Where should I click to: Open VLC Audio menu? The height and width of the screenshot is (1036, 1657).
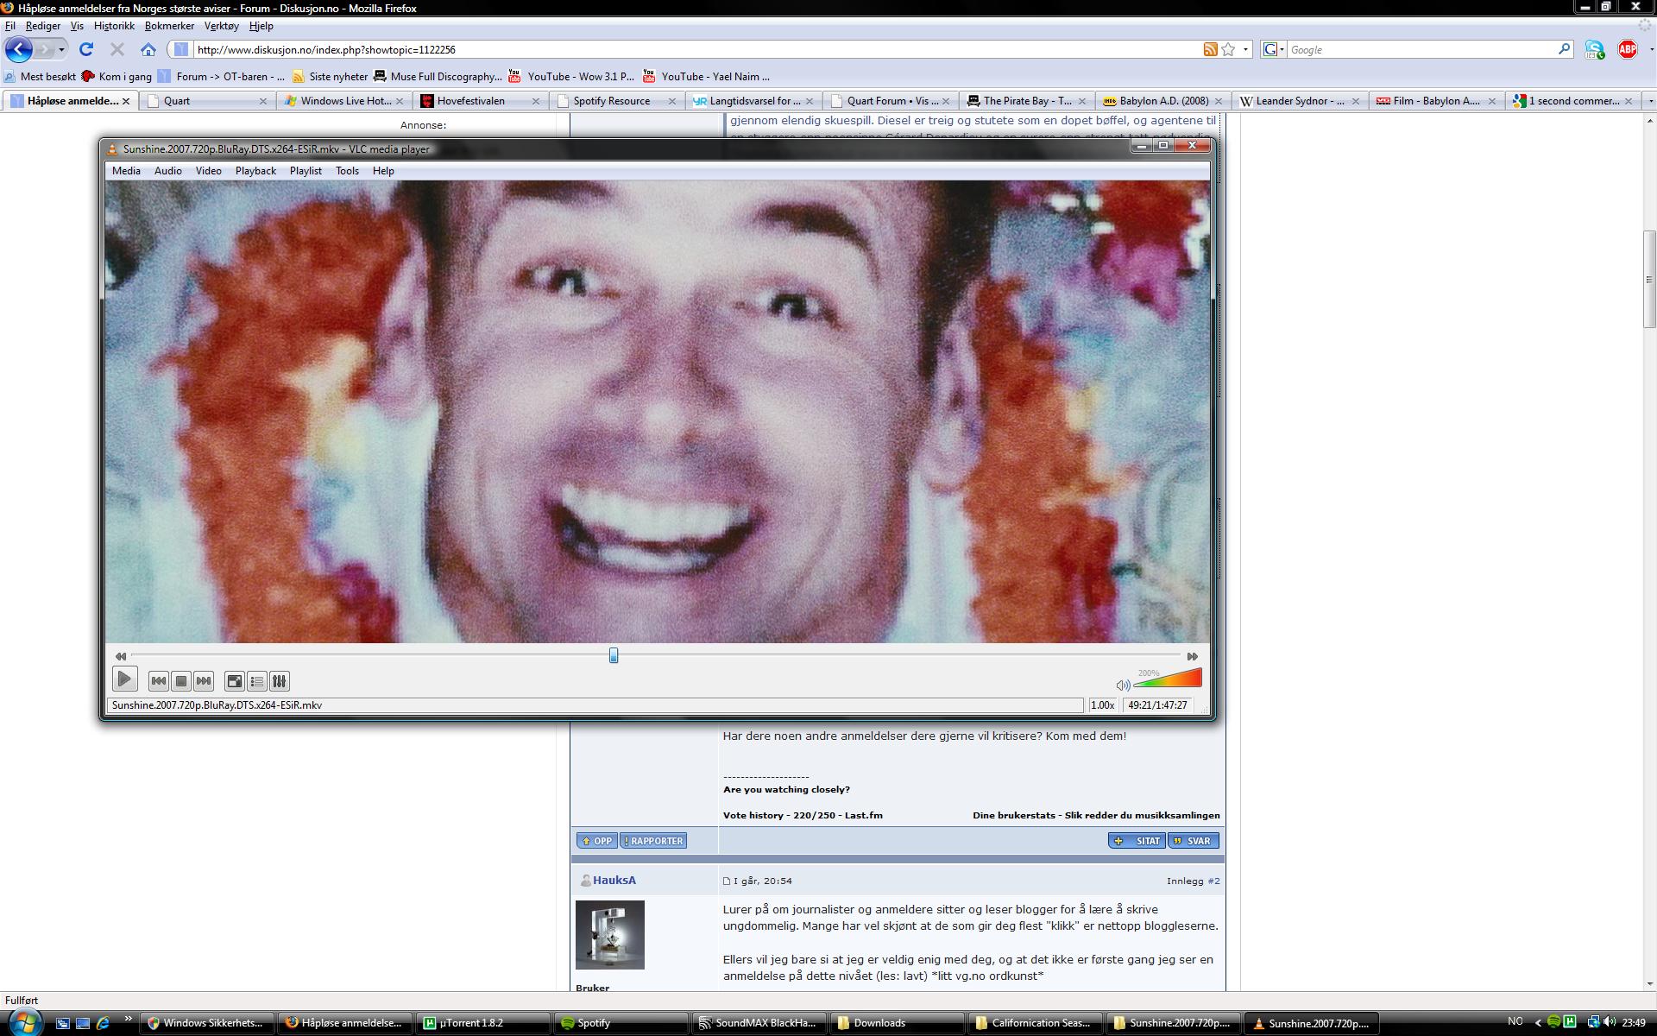coord(168,171)
